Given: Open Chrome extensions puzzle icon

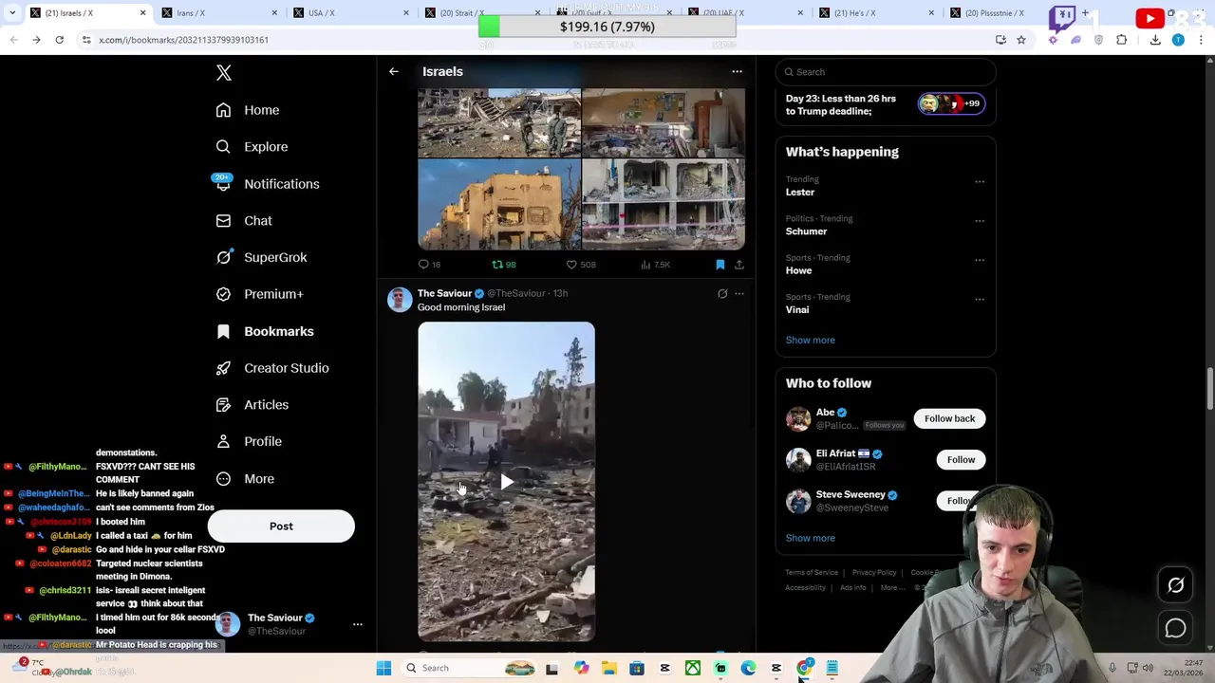Looking at the screenshot, I should [x=1122, y=40].
